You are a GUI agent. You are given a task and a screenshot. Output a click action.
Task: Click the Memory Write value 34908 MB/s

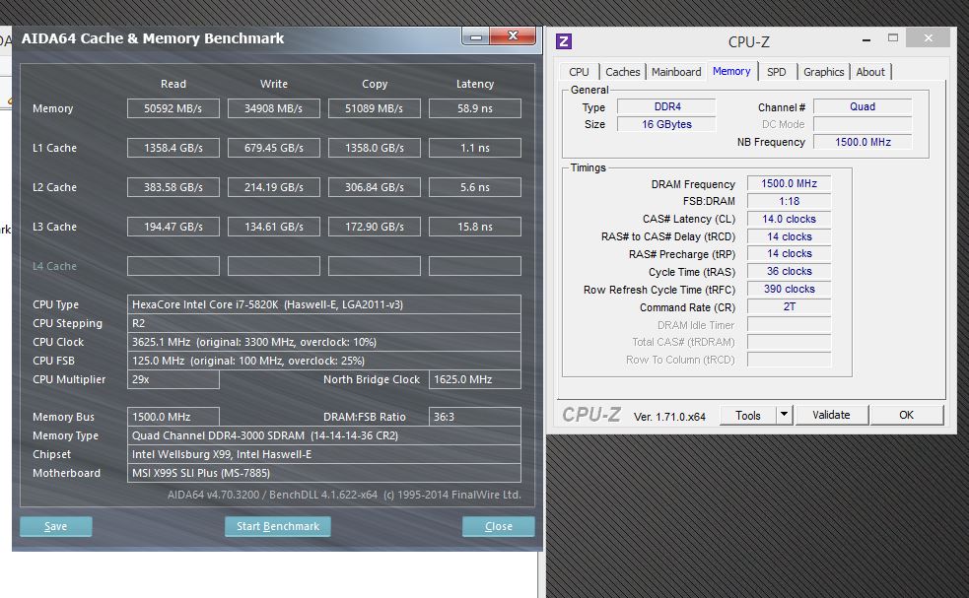(x=274, y=108)
